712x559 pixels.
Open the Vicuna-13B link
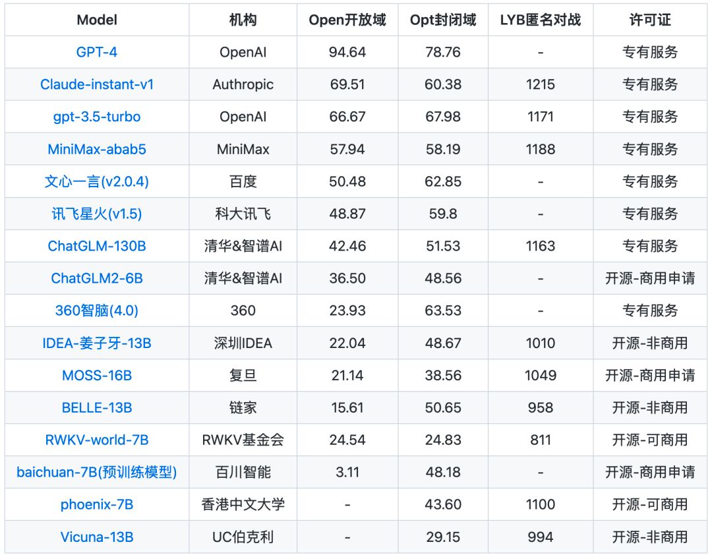97,537
